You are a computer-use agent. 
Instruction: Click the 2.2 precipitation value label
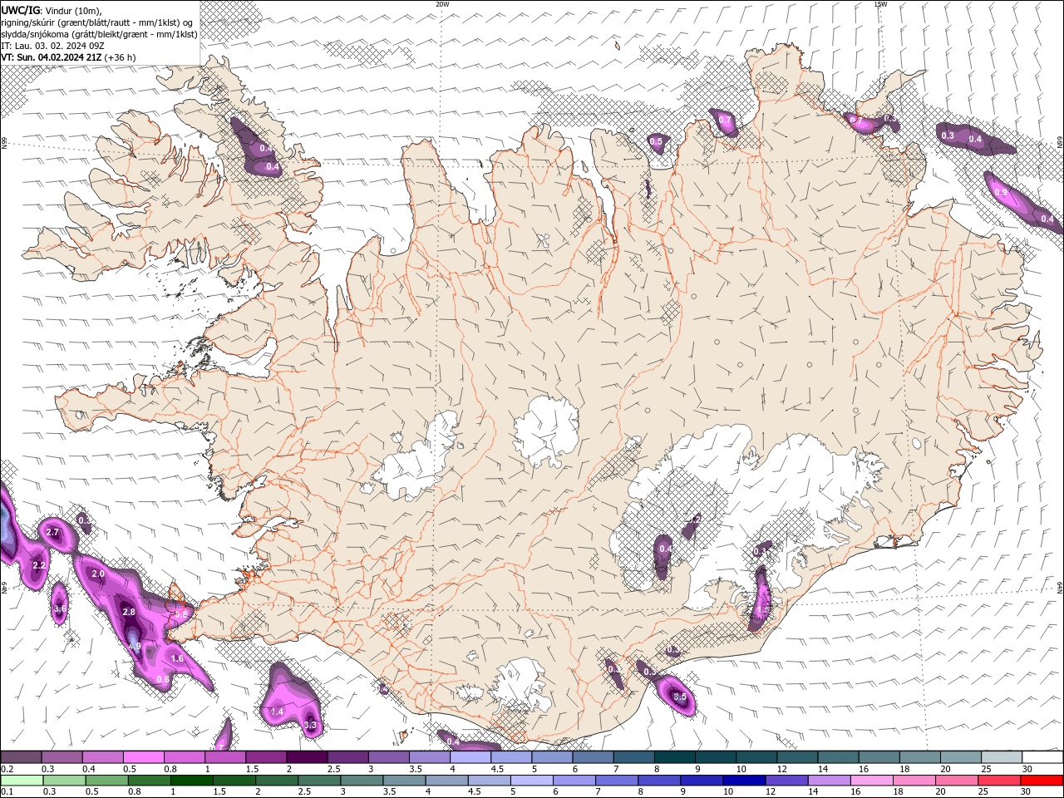[38, 565]
